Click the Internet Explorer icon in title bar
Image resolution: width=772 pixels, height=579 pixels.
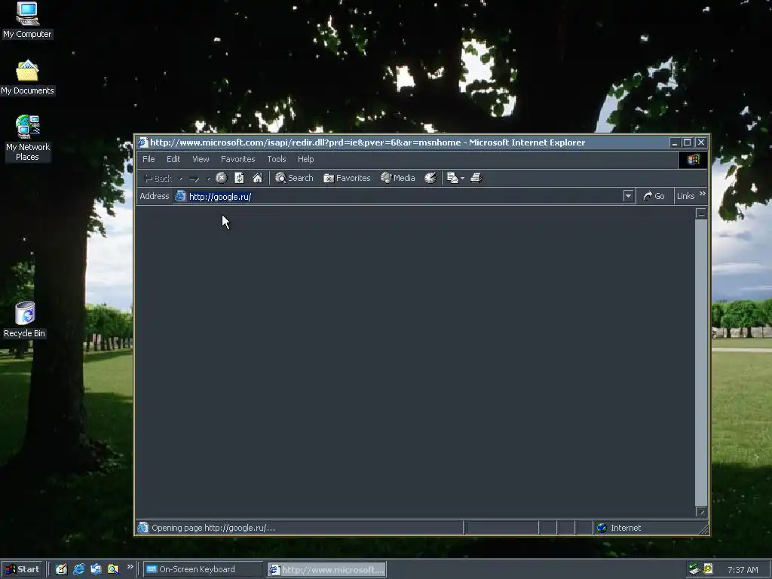[142, 142]
